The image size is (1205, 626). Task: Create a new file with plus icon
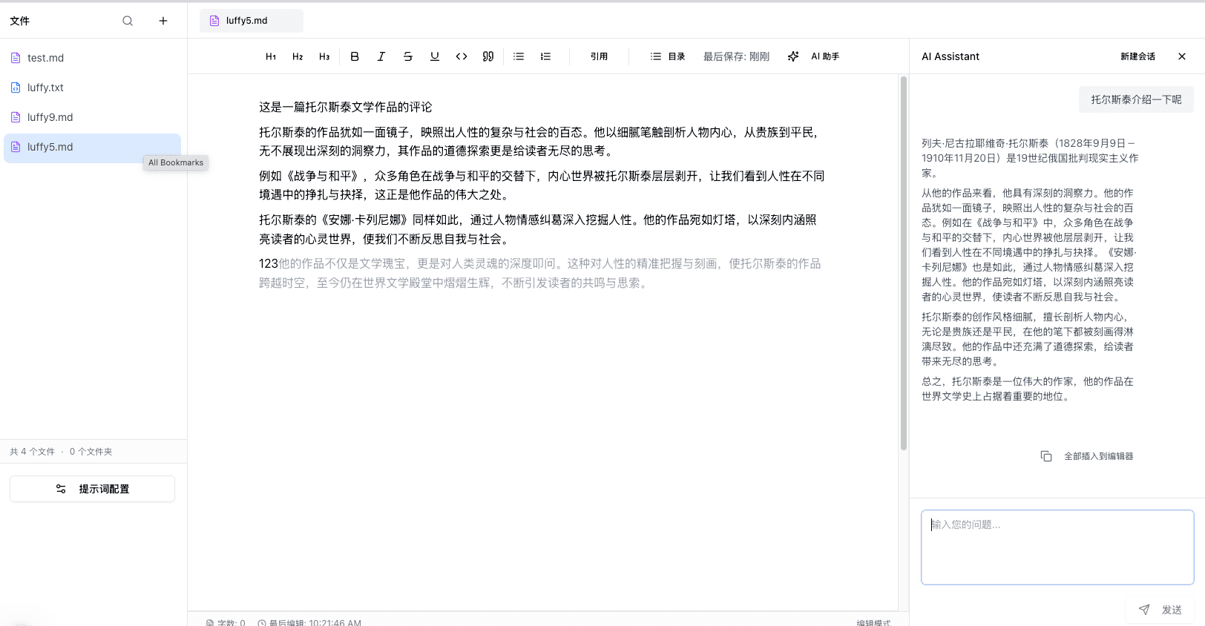tap(163, 21)
